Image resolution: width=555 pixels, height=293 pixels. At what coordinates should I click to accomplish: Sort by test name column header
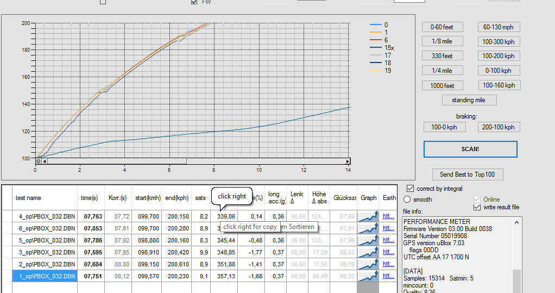pyautogui.click(x=45, y=198)
